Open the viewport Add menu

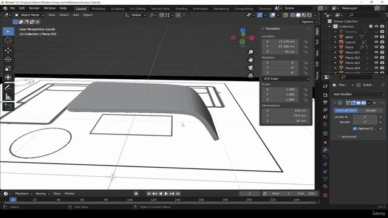click(x=76, y=15)
